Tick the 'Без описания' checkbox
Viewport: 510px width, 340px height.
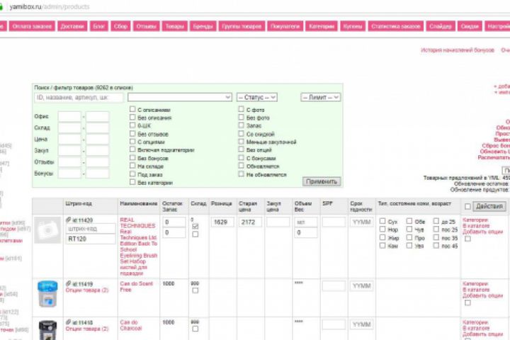(x=132, y=117)
